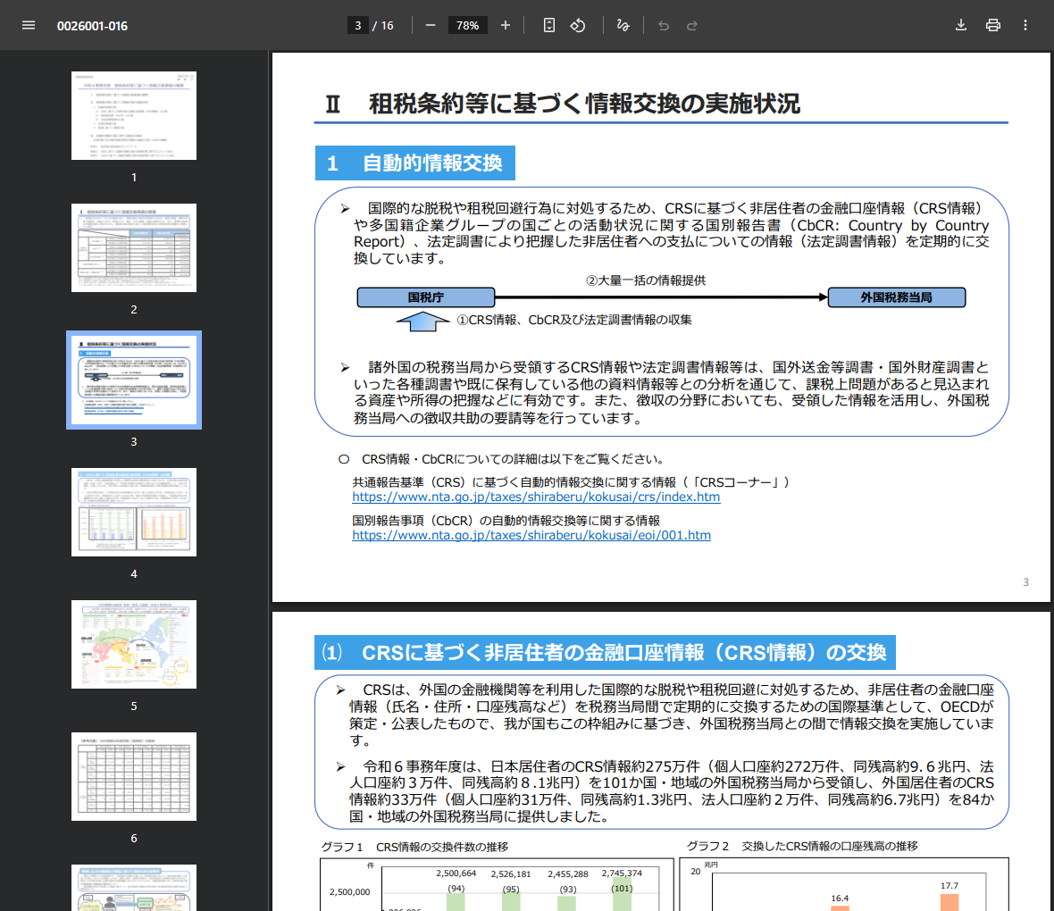Screen dimensions: 1054x911
Task: Click the label ①CRS情報、CbCR及び法定調書情報の収集
Action: tap(574, 320)
